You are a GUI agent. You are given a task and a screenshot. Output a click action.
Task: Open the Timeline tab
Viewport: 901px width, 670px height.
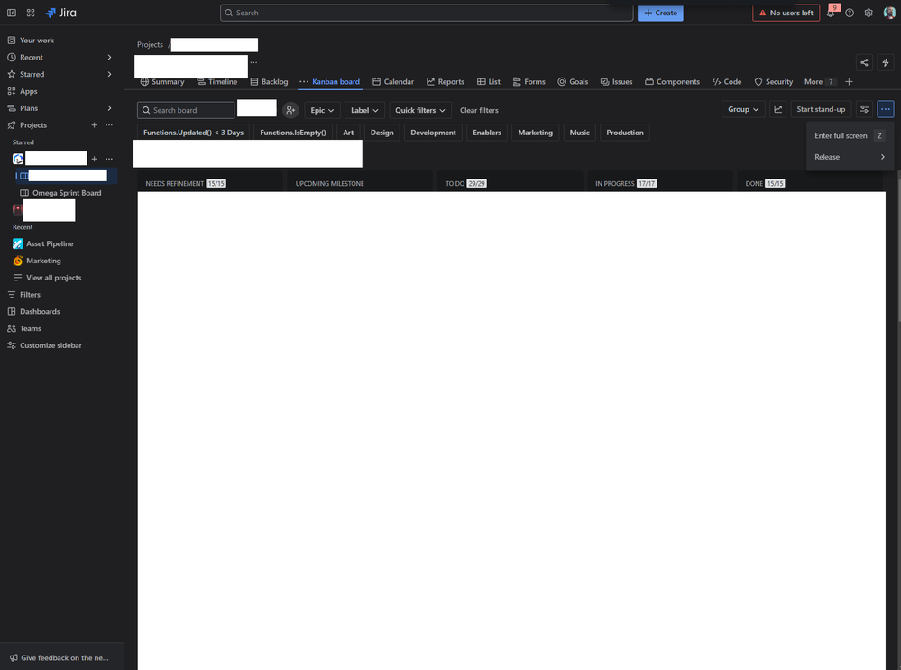217,81
